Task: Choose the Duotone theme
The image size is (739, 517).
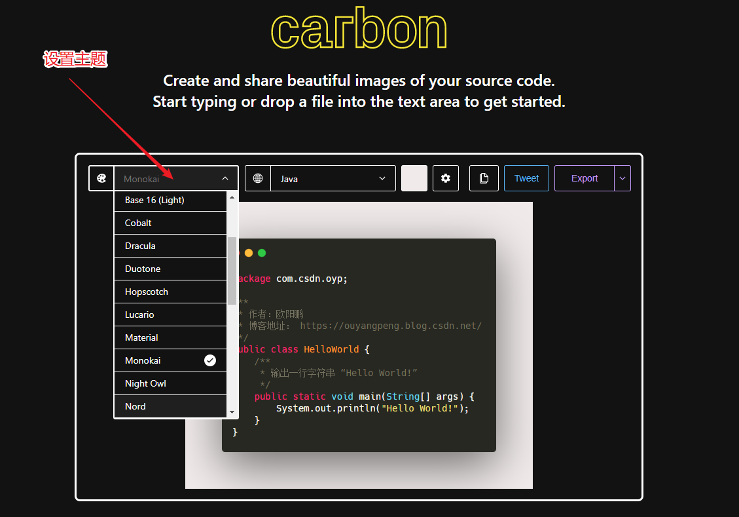Action: click(170, 269)
